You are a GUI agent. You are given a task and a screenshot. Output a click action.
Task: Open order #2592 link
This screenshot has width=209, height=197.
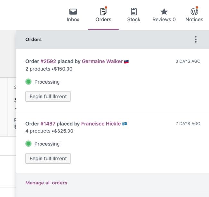click(48, 61)
